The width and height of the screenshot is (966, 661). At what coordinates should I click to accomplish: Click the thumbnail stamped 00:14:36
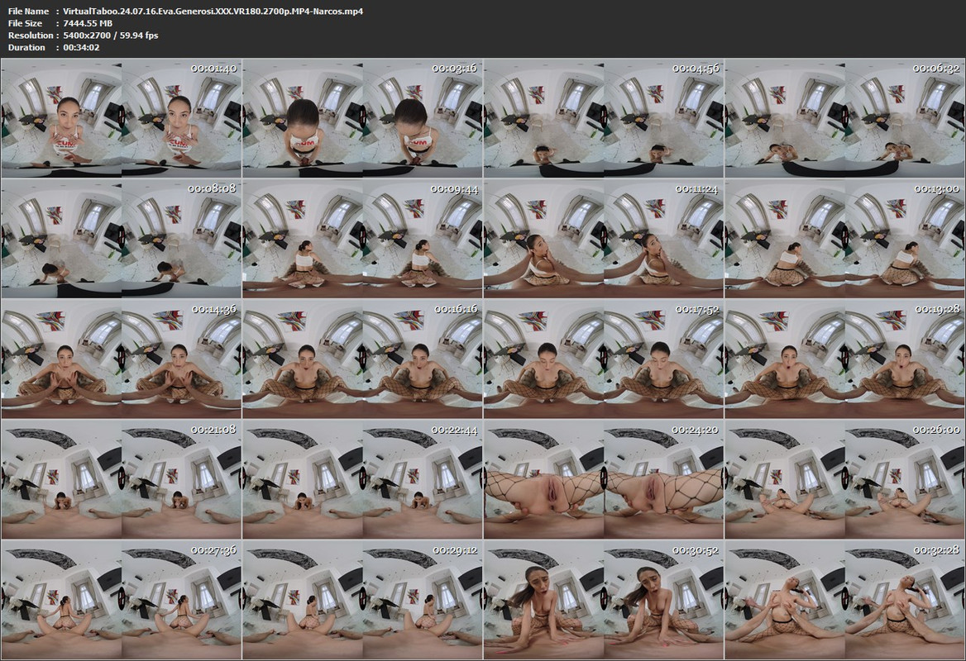pos(122,359)
